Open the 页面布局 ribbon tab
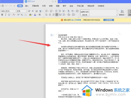 [35, 6]
